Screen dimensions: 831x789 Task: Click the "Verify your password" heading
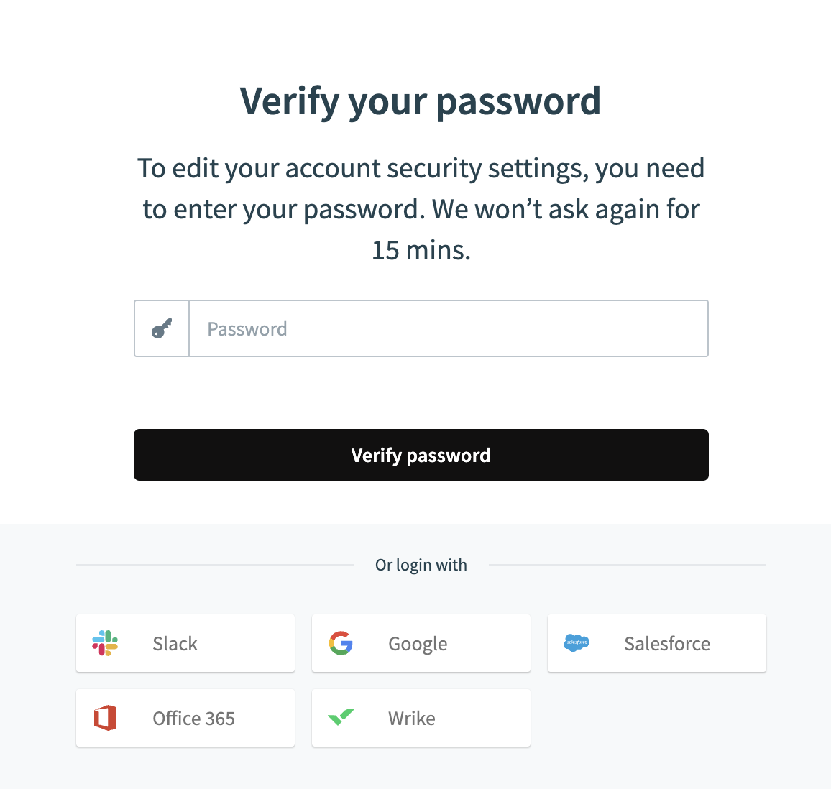pos(421,101)
